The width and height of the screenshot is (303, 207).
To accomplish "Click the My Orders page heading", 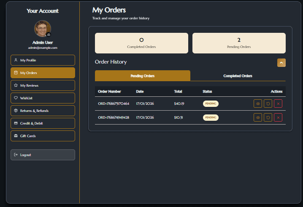I will click(109, 10).
